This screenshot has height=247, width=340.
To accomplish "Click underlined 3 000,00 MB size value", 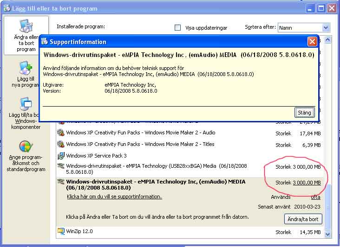I will (x=307, y=183).
